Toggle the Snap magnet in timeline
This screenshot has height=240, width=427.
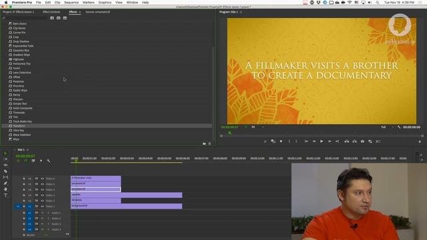click(x=25, y=161)
